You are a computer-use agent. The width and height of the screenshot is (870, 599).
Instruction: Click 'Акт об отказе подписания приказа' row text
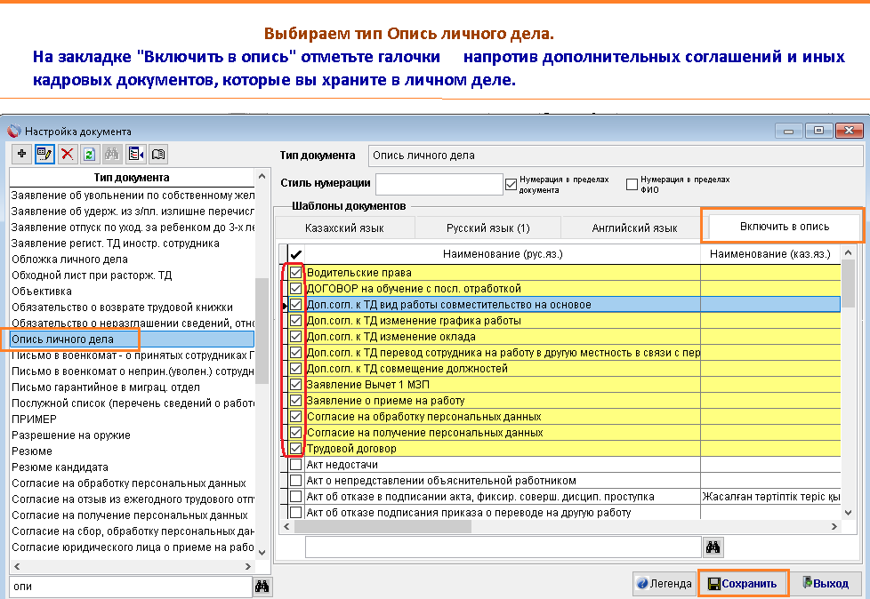tap(469, 513)
